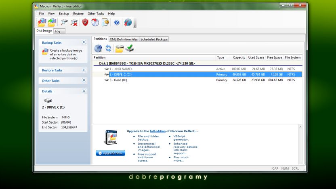Click the detach image icon with red X
The width and height of the screenshot is (336, 189).
(74, 22)
